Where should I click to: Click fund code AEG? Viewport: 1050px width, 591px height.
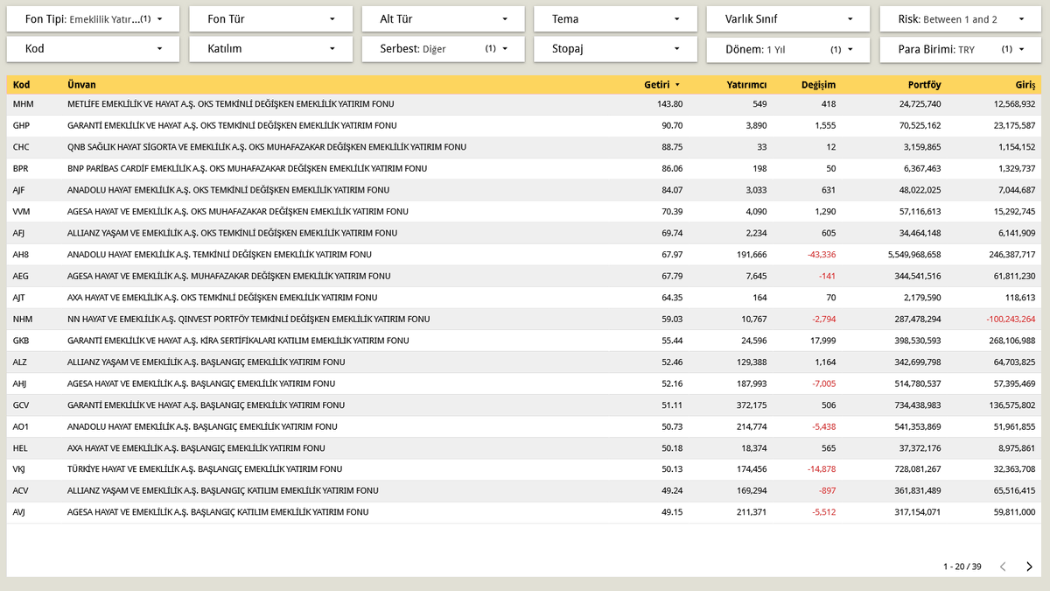[x=21, y=276]
